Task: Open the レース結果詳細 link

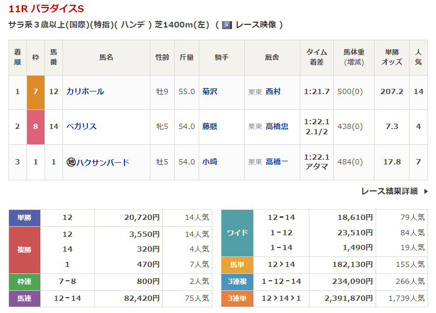Action: [389, 191]
